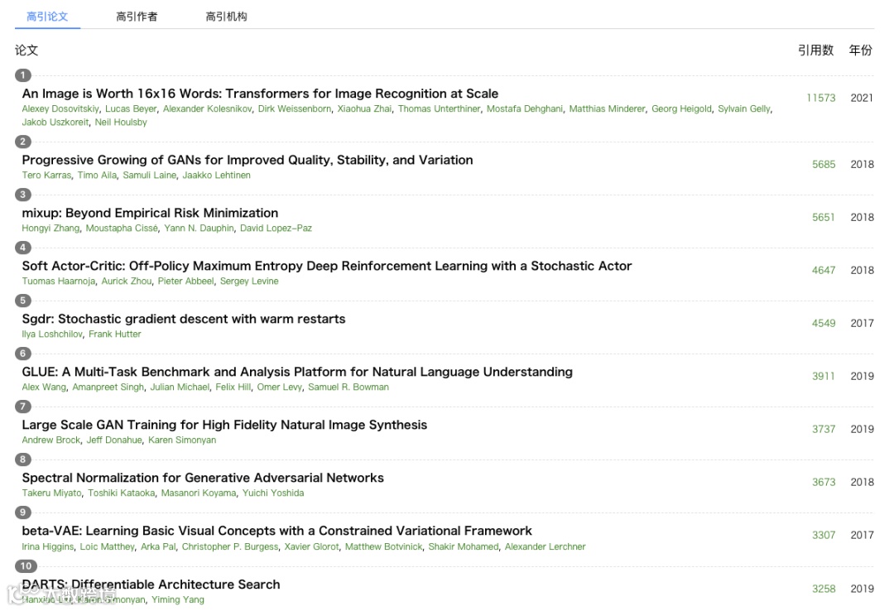Click the rank 8 number badge
Image resolution: width=894 pixels, height=611 pixels.
click(x=23, y=459)
